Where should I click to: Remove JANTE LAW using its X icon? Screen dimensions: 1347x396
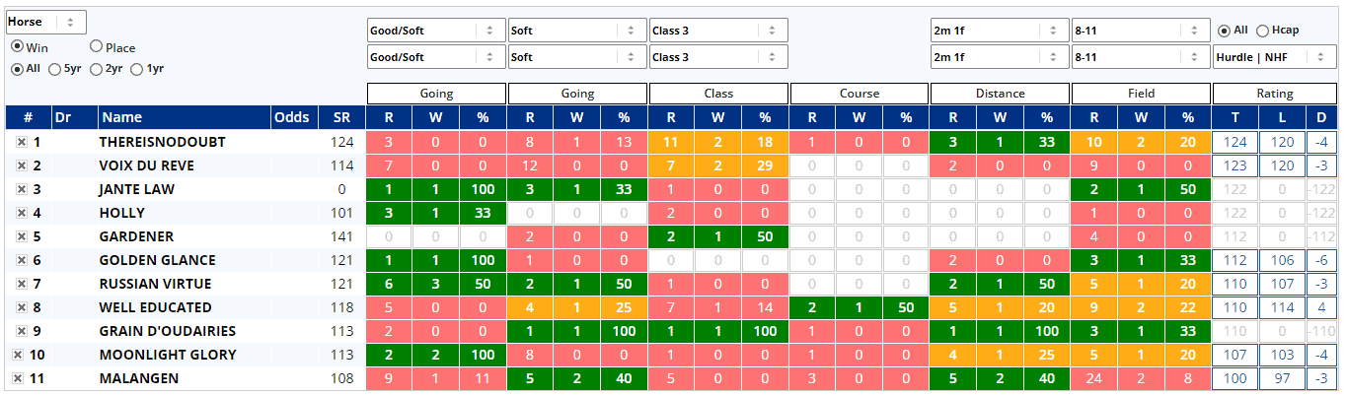coord(21,189)
